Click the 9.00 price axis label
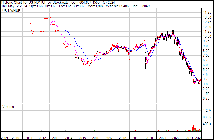 [x=206, y=46]
